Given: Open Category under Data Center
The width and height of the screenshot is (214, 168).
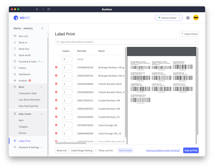Looking at the screenshot, I should (x=23, y=127).
